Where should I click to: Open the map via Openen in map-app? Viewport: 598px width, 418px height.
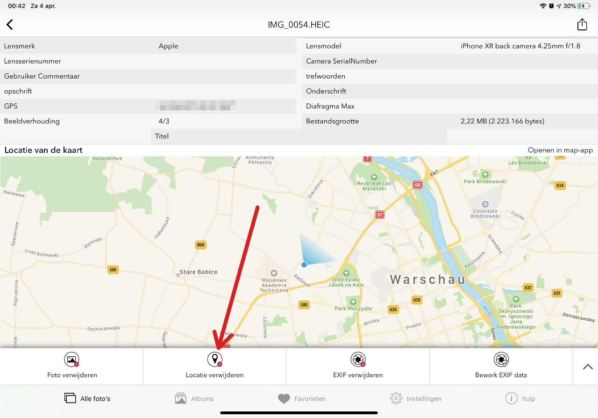click(x=561, y=150)
